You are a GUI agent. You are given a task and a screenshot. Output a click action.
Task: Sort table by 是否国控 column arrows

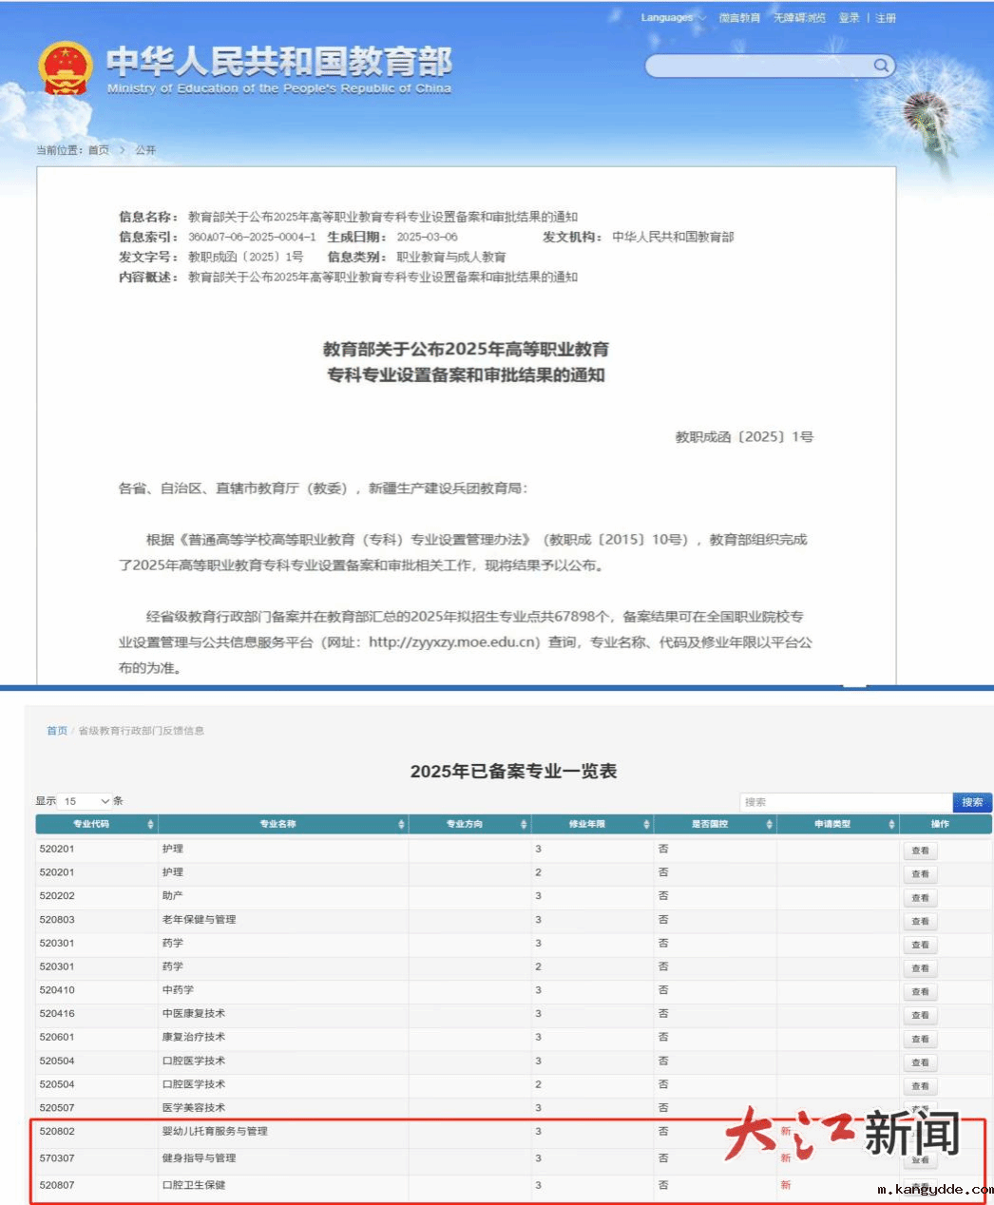coord(769,824)
